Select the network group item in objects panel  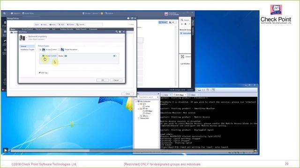coord(185,33)
